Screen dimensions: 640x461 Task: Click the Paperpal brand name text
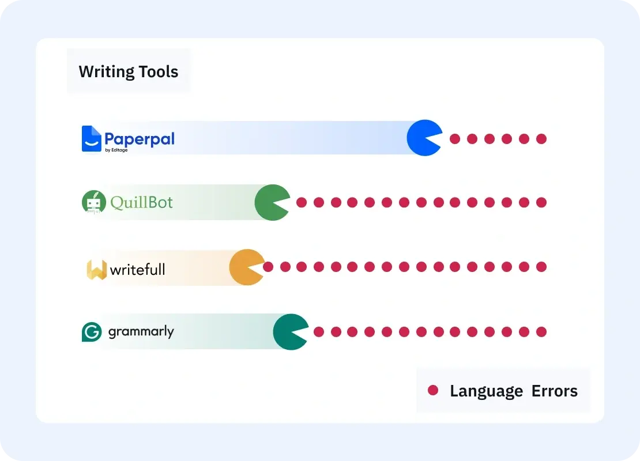click(140, 139)
